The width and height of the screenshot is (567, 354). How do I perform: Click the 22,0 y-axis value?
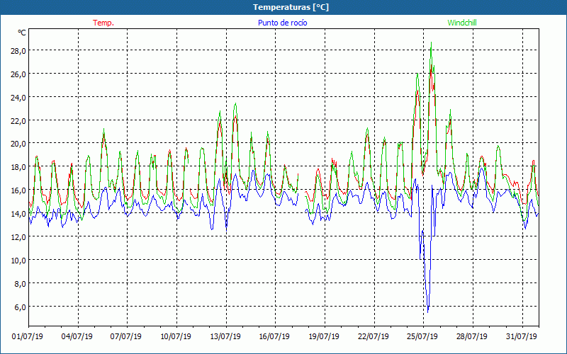pyautogui.click(x=18, y=120)
